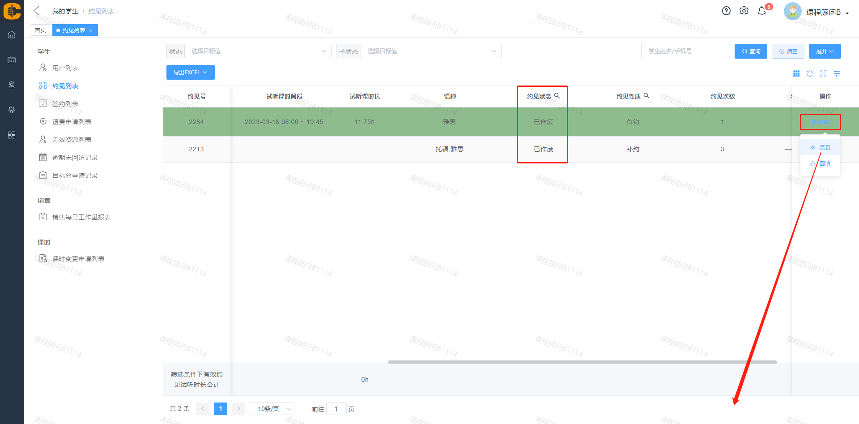Expand the 子状态 dropdown selector
This screenshot has width=859, height=424.
click(x=430, y=51)
